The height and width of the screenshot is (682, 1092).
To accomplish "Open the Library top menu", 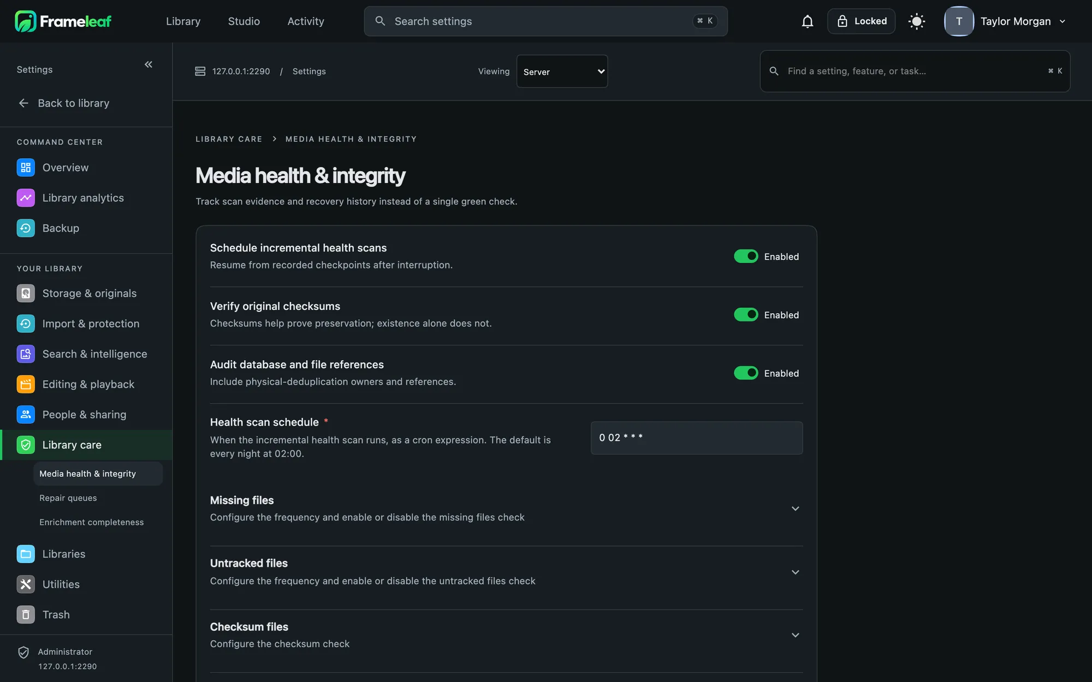I will pyautogui.click(x=183, y=21).
